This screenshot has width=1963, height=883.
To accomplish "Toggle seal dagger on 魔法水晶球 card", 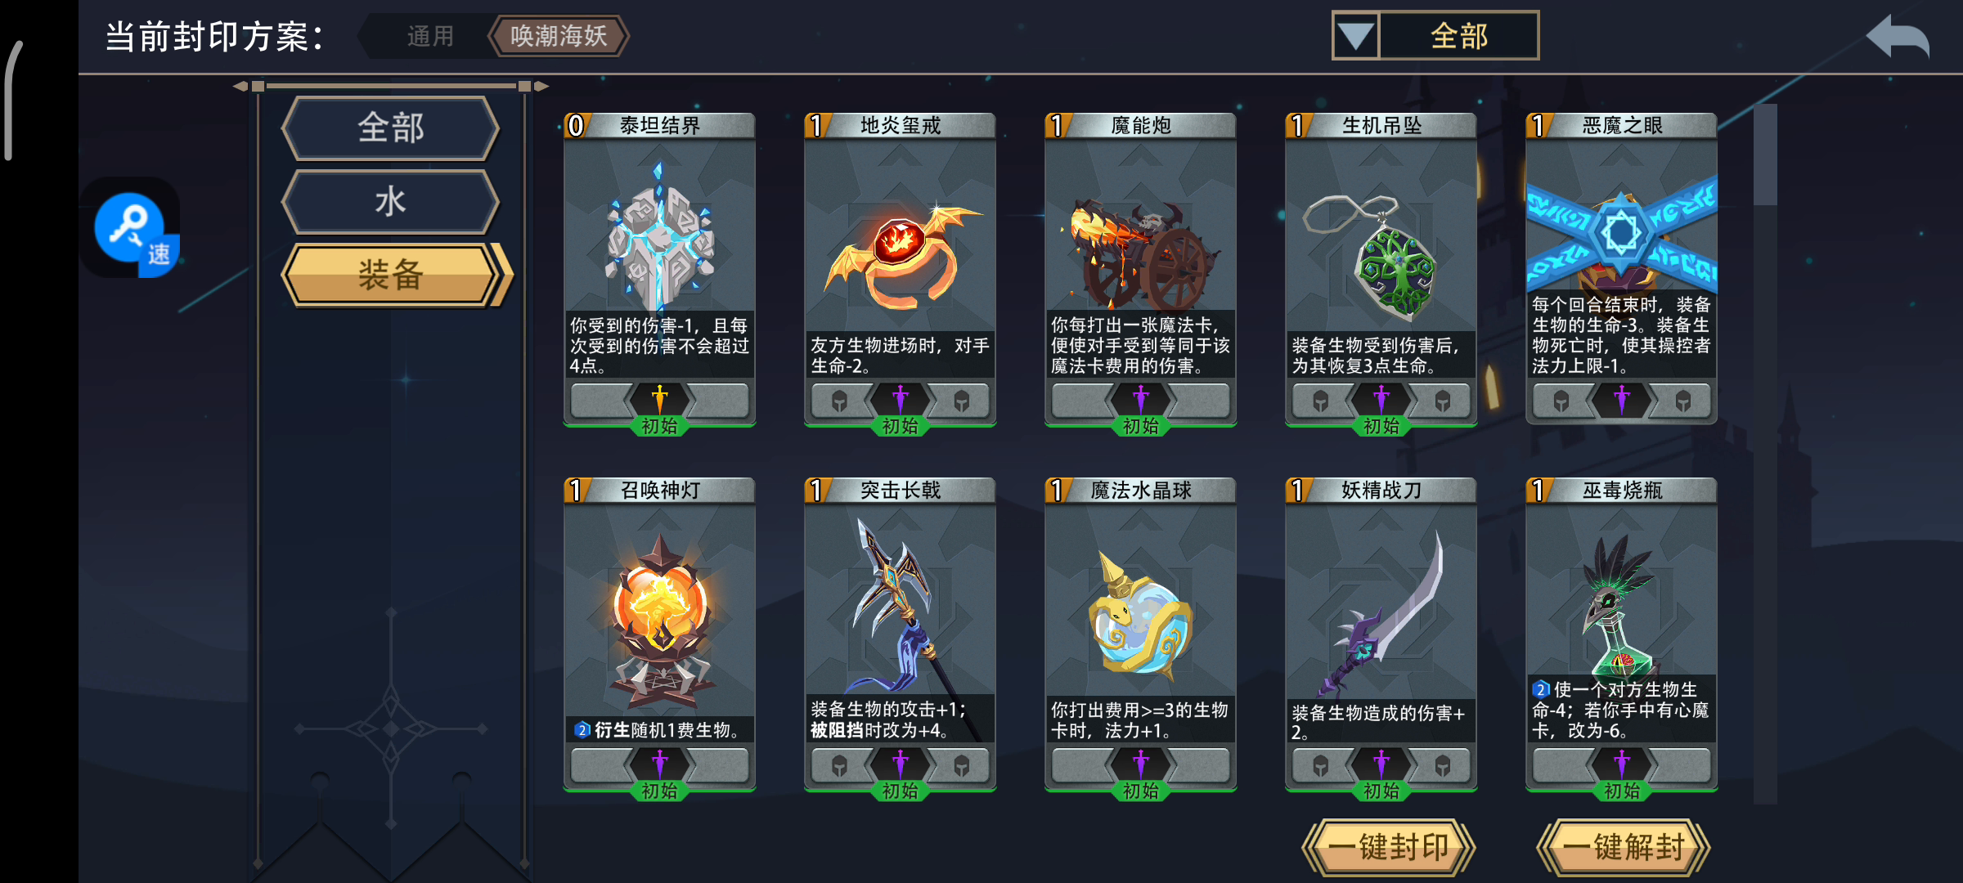I will [x=1140, y=765].
